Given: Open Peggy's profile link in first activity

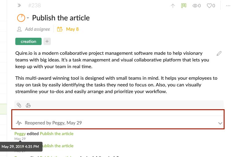Looking at the screenshot, I should (20, 134).
